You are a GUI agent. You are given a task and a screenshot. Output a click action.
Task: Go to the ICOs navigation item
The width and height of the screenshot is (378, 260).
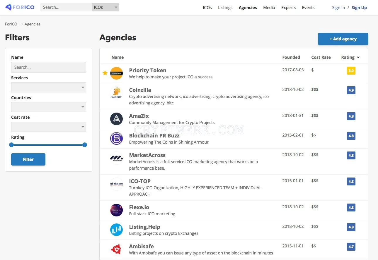point(207,8)
